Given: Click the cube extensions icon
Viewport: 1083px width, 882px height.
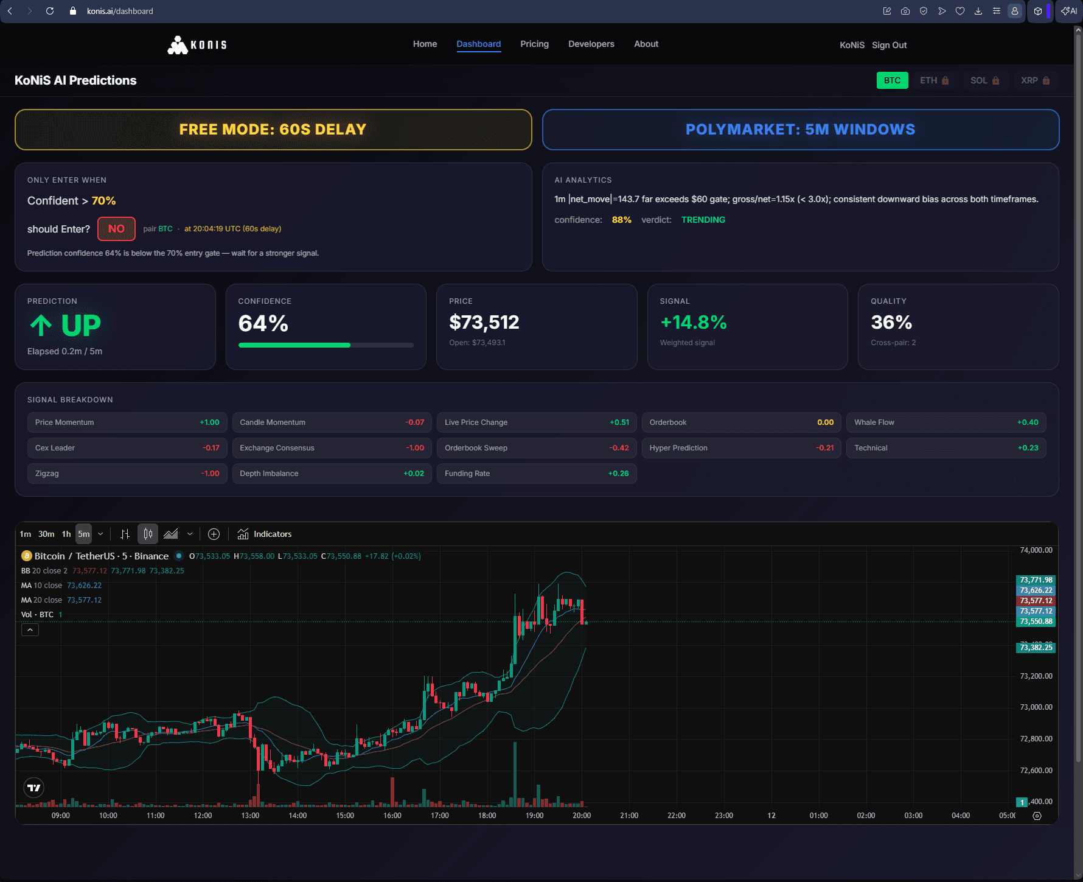Looking at the screenshot, I should tap(1038, 11).
